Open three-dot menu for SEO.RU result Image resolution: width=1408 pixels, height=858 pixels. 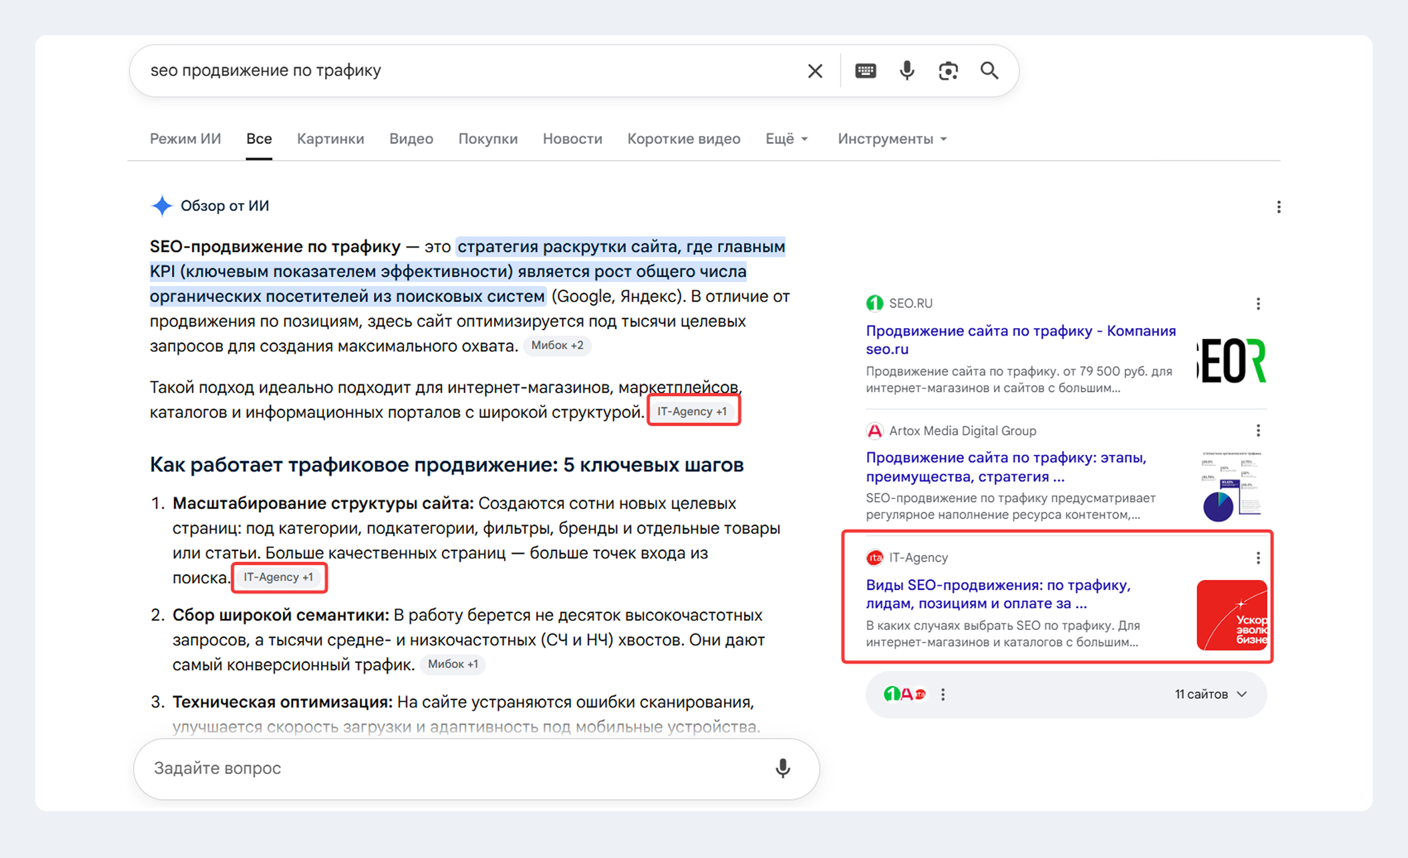click(x=1258, y=303)
